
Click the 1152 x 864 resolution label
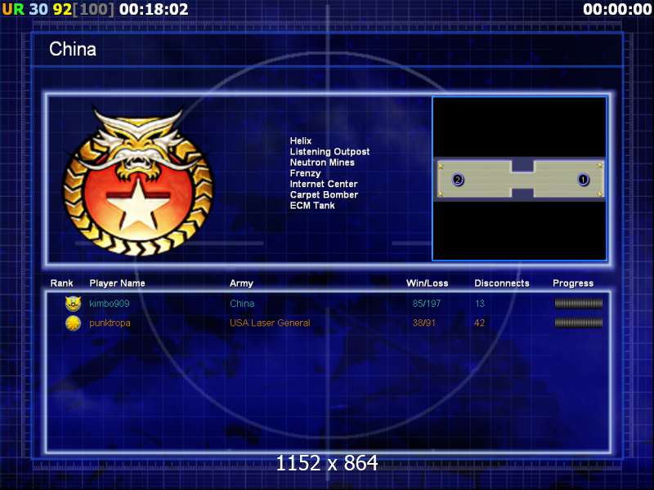tap(327, 463)
